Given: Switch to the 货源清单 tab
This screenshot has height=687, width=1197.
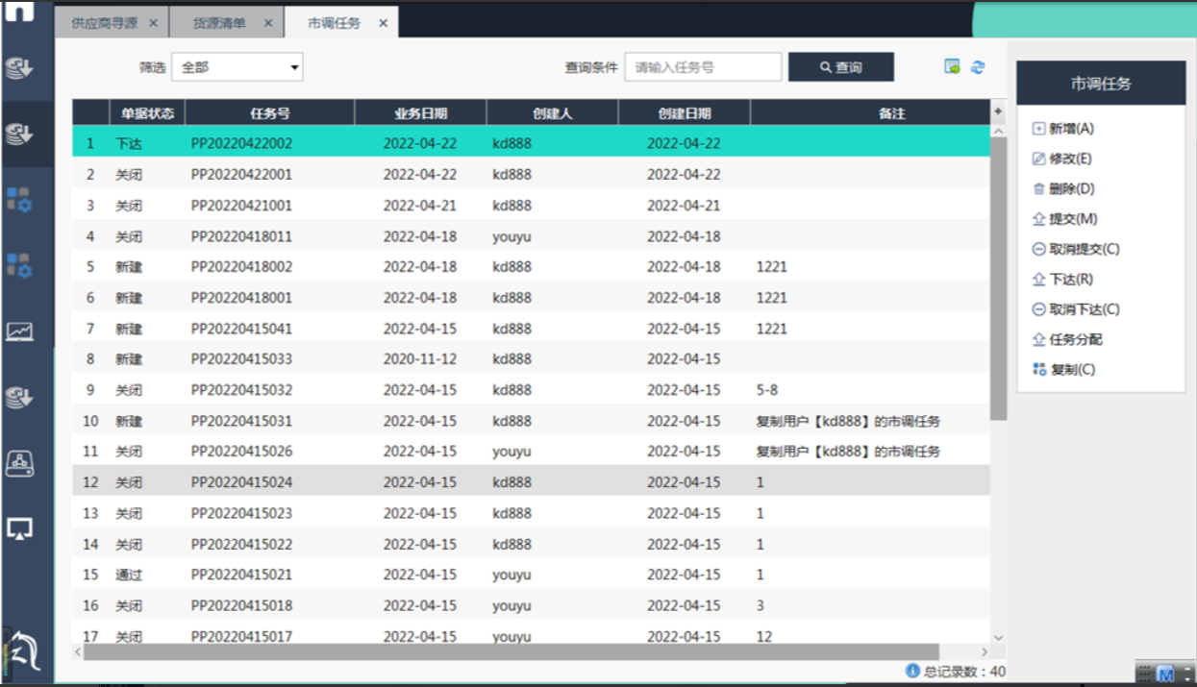Looking at the screenshot, I should (219, 23).
